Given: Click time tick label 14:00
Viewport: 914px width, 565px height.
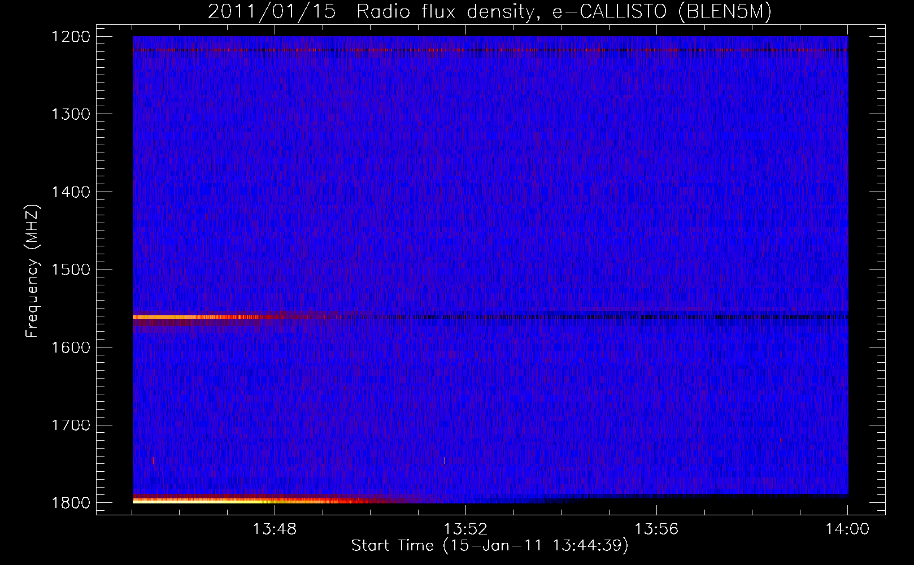Looking at the screenshot, I should 847,529.
